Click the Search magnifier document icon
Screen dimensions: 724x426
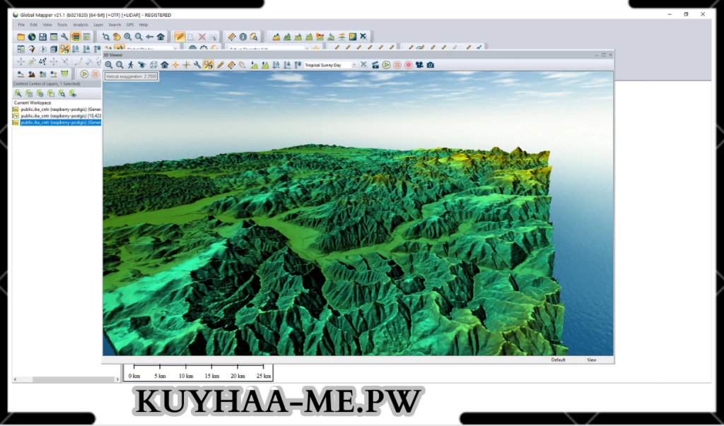(x=254, y=37)
